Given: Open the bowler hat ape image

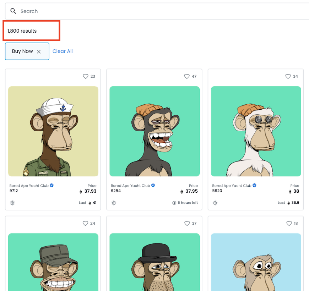Looking at the screenshot, I should (x=154, y=263).
